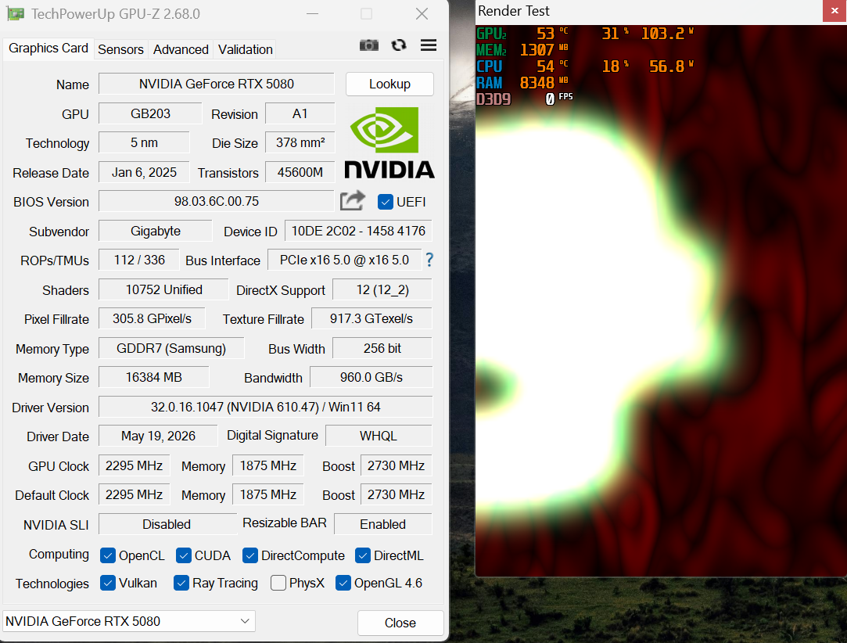The width and height of the screenshot is (847, 643).
Task: Close GPU-Z using the title bar X
Action: tap(422, 14)
